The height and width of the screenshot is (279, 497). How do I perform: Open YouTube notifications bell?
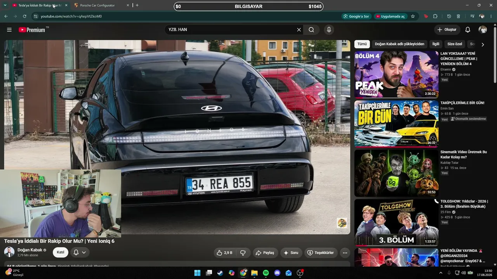467,30
